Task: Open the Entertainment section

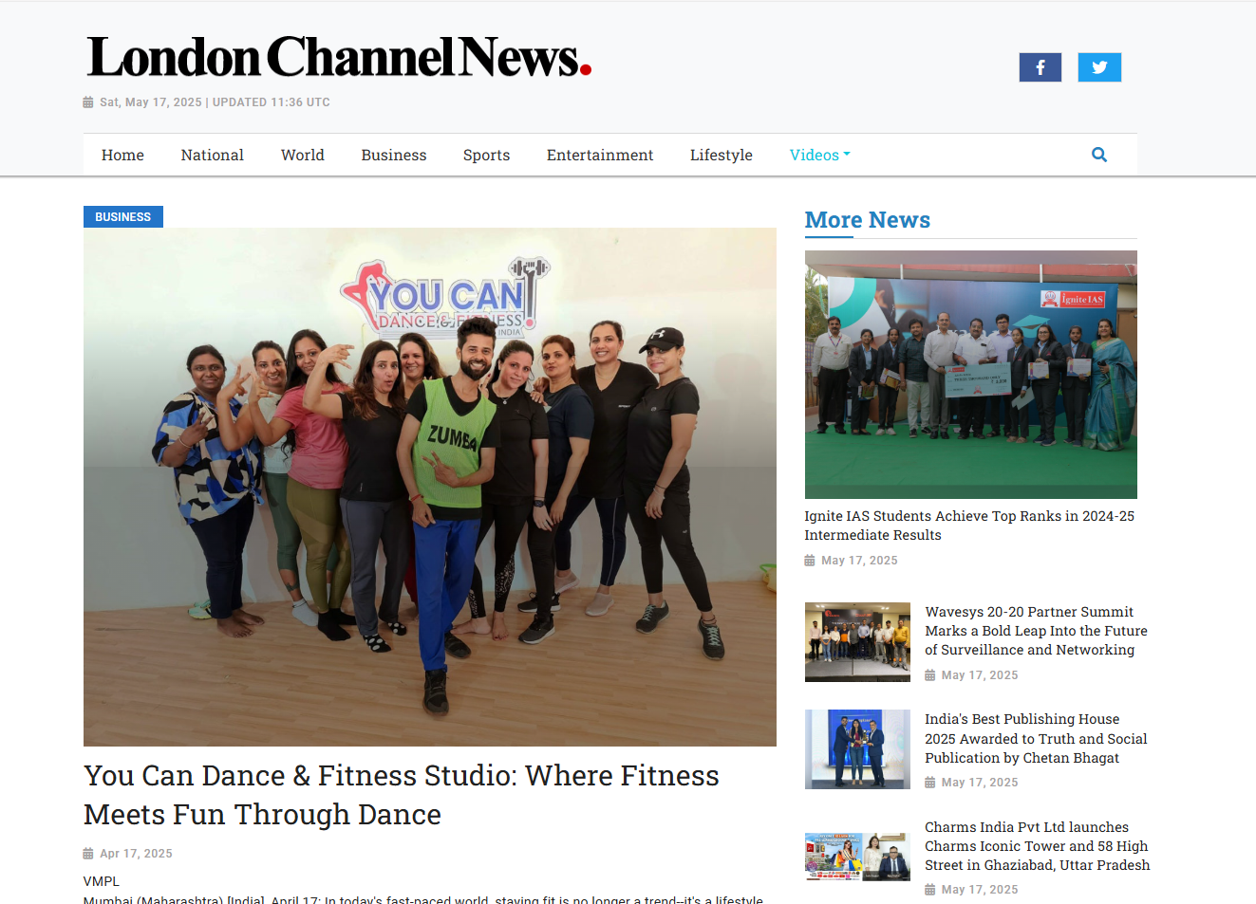Action: point(600,155)
